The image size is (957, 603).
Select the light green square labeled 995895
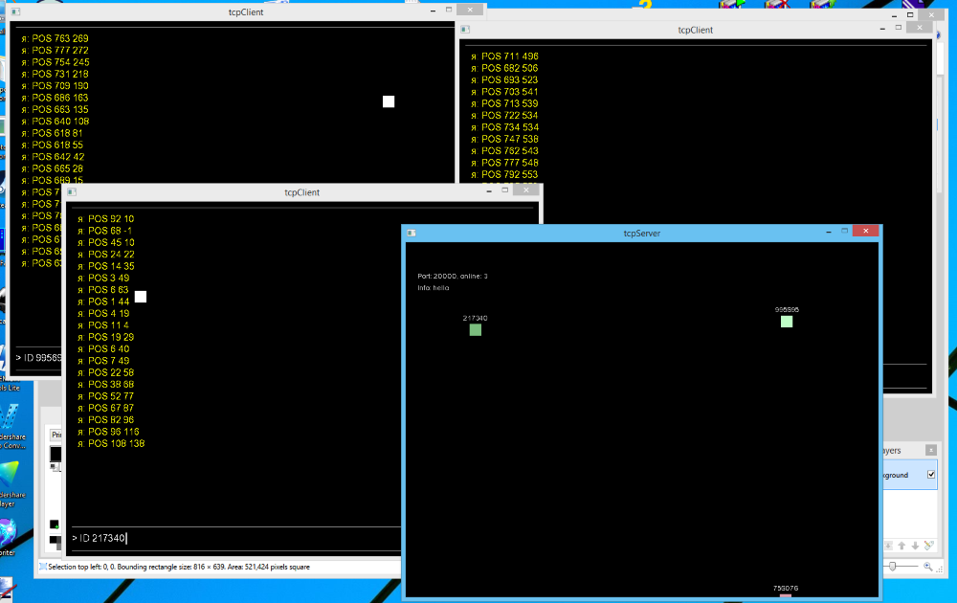click(x=787, y=322)
